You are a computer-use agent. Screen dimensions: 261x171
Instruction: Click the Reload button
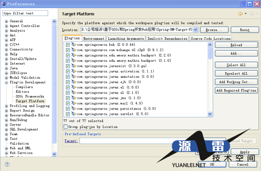click(x=236, y=45)
